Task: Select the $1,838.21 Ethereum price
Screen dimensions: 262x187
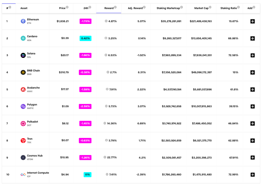Action: tap(63, 21)
